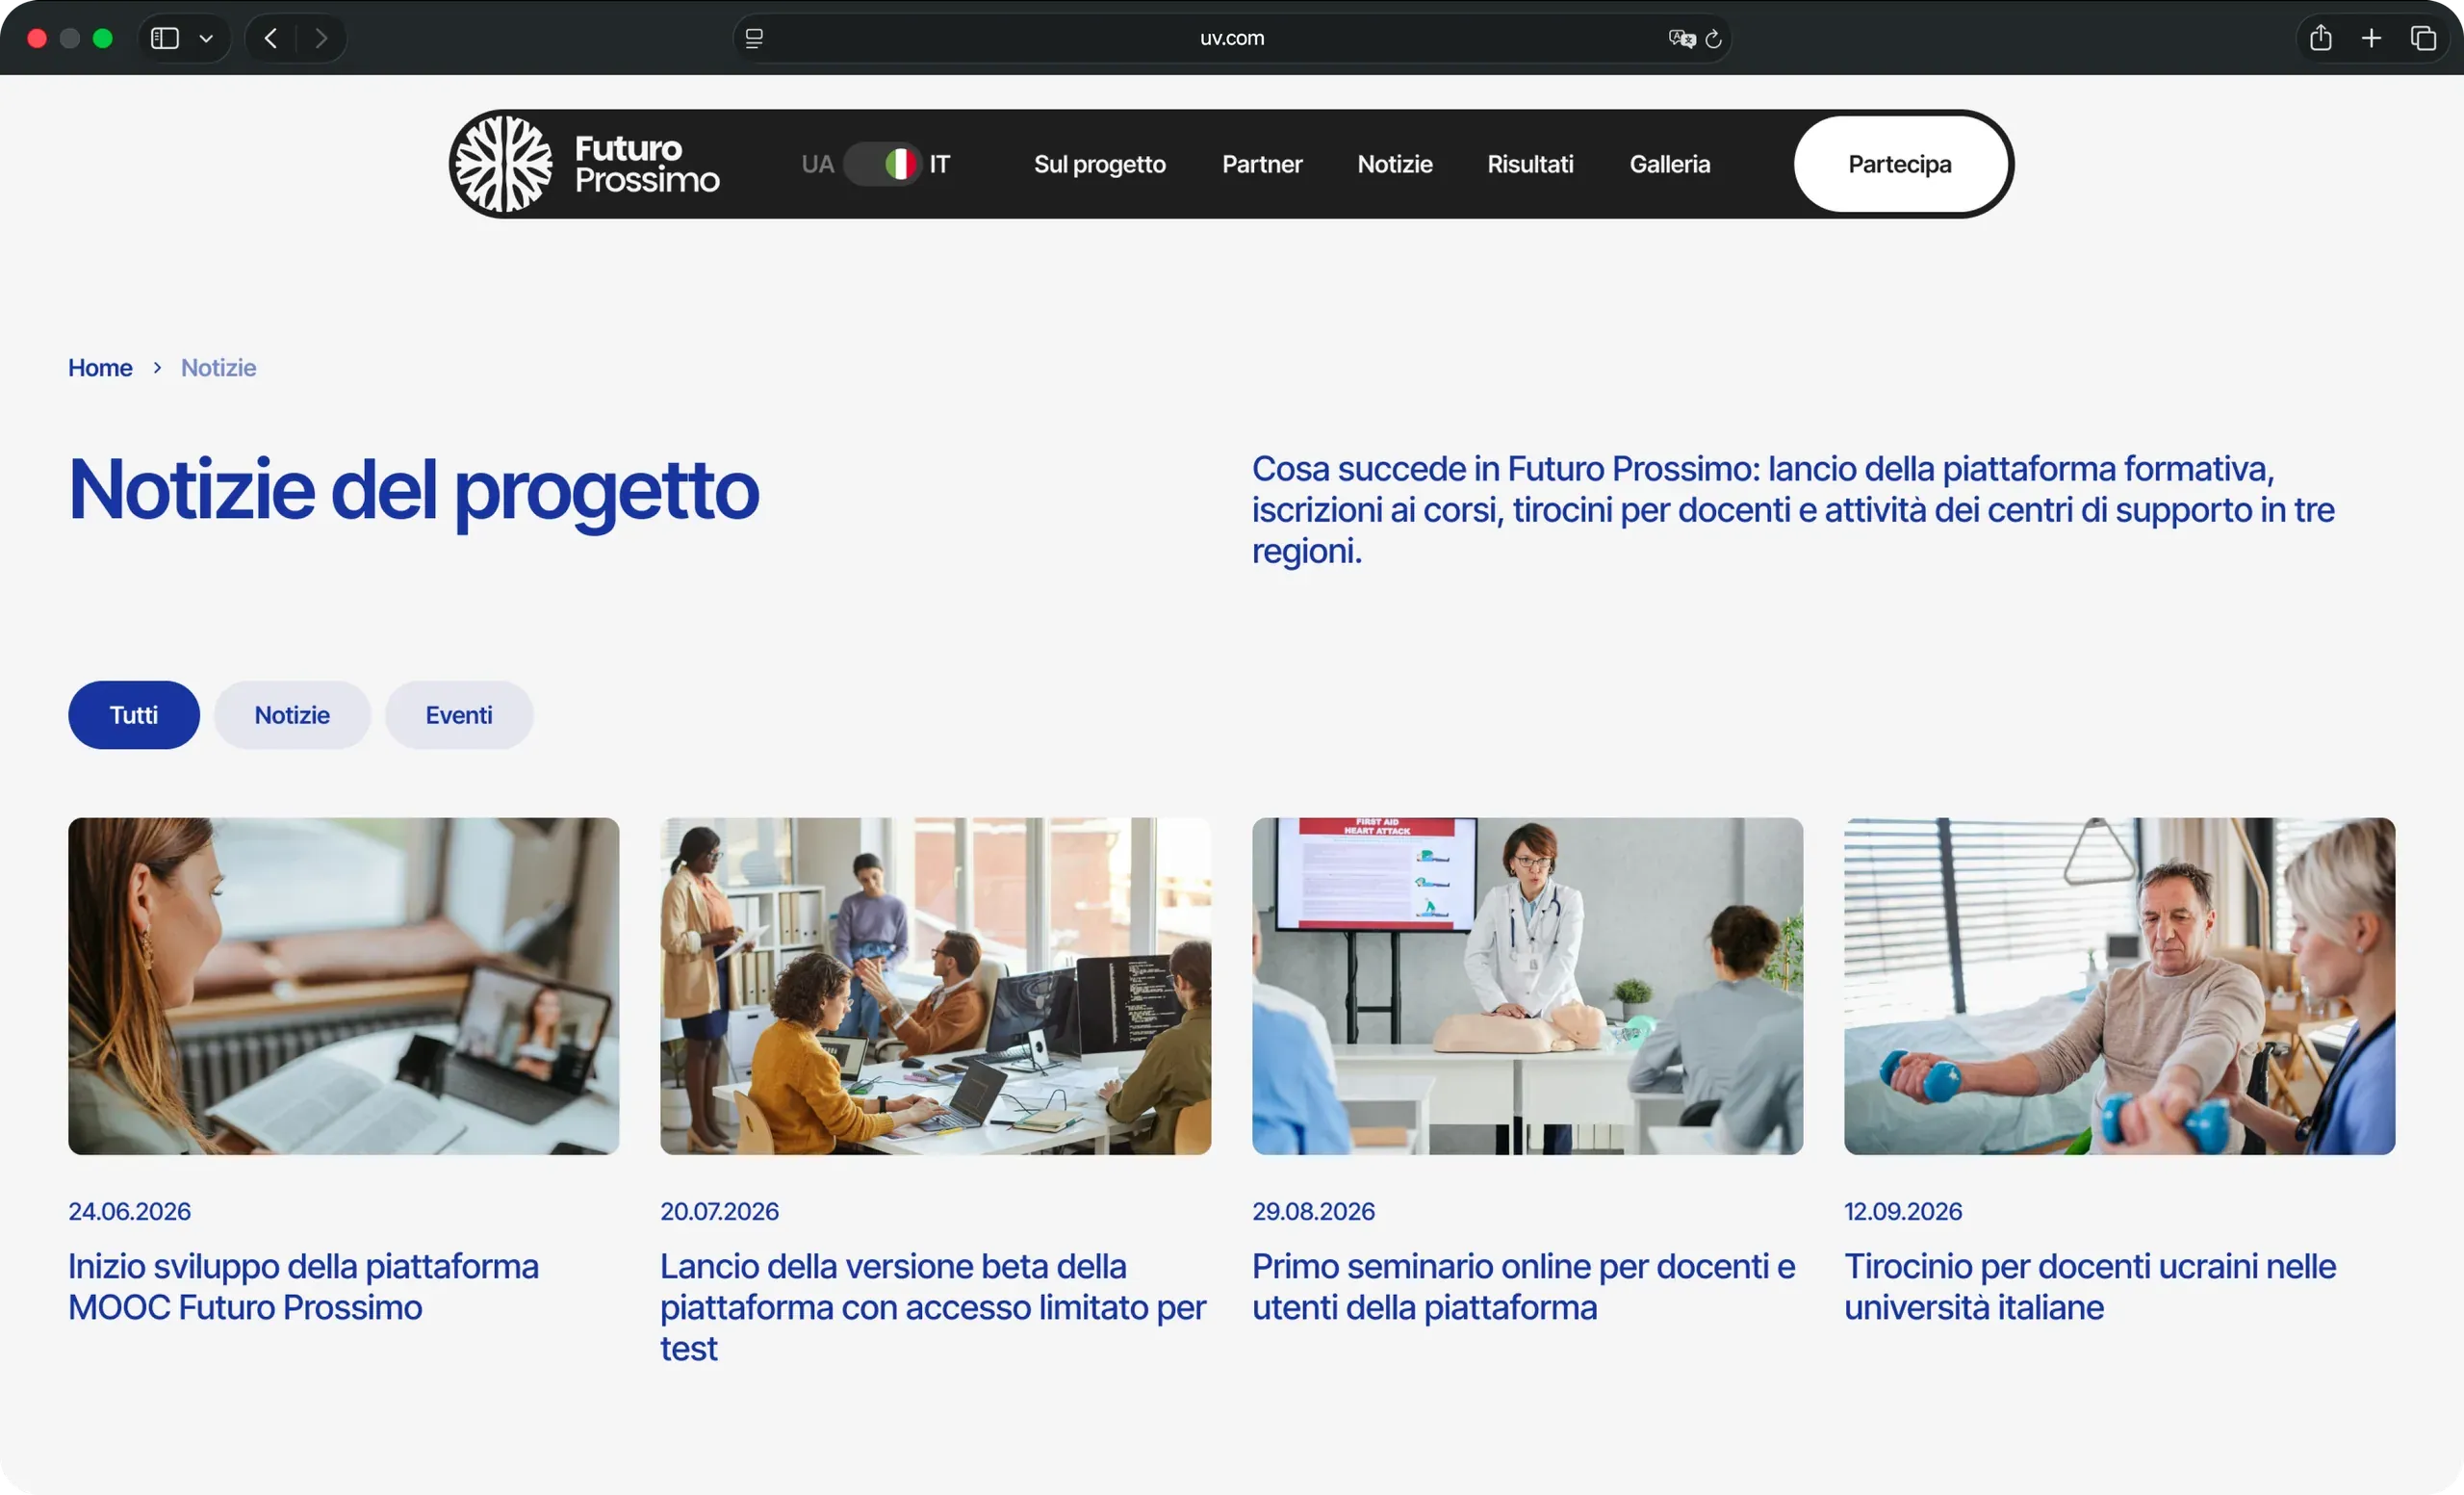
Task: Click the date 12.09.2026
Action: [x=1903, y=1211]
